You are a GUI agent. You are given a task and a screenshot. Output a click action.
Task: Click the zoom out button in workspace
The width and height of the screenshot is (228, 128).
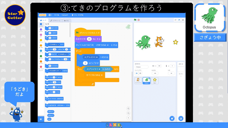(x=128, y=113)
